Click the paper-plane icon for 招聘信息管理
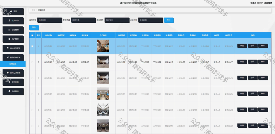 pyautogui.click(x=8, y=57)
